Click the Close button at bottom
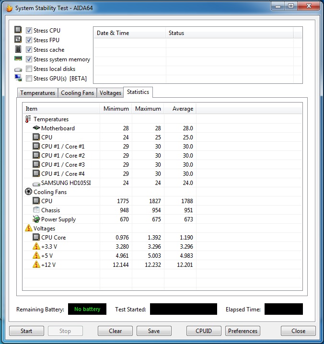 point(298,331)
